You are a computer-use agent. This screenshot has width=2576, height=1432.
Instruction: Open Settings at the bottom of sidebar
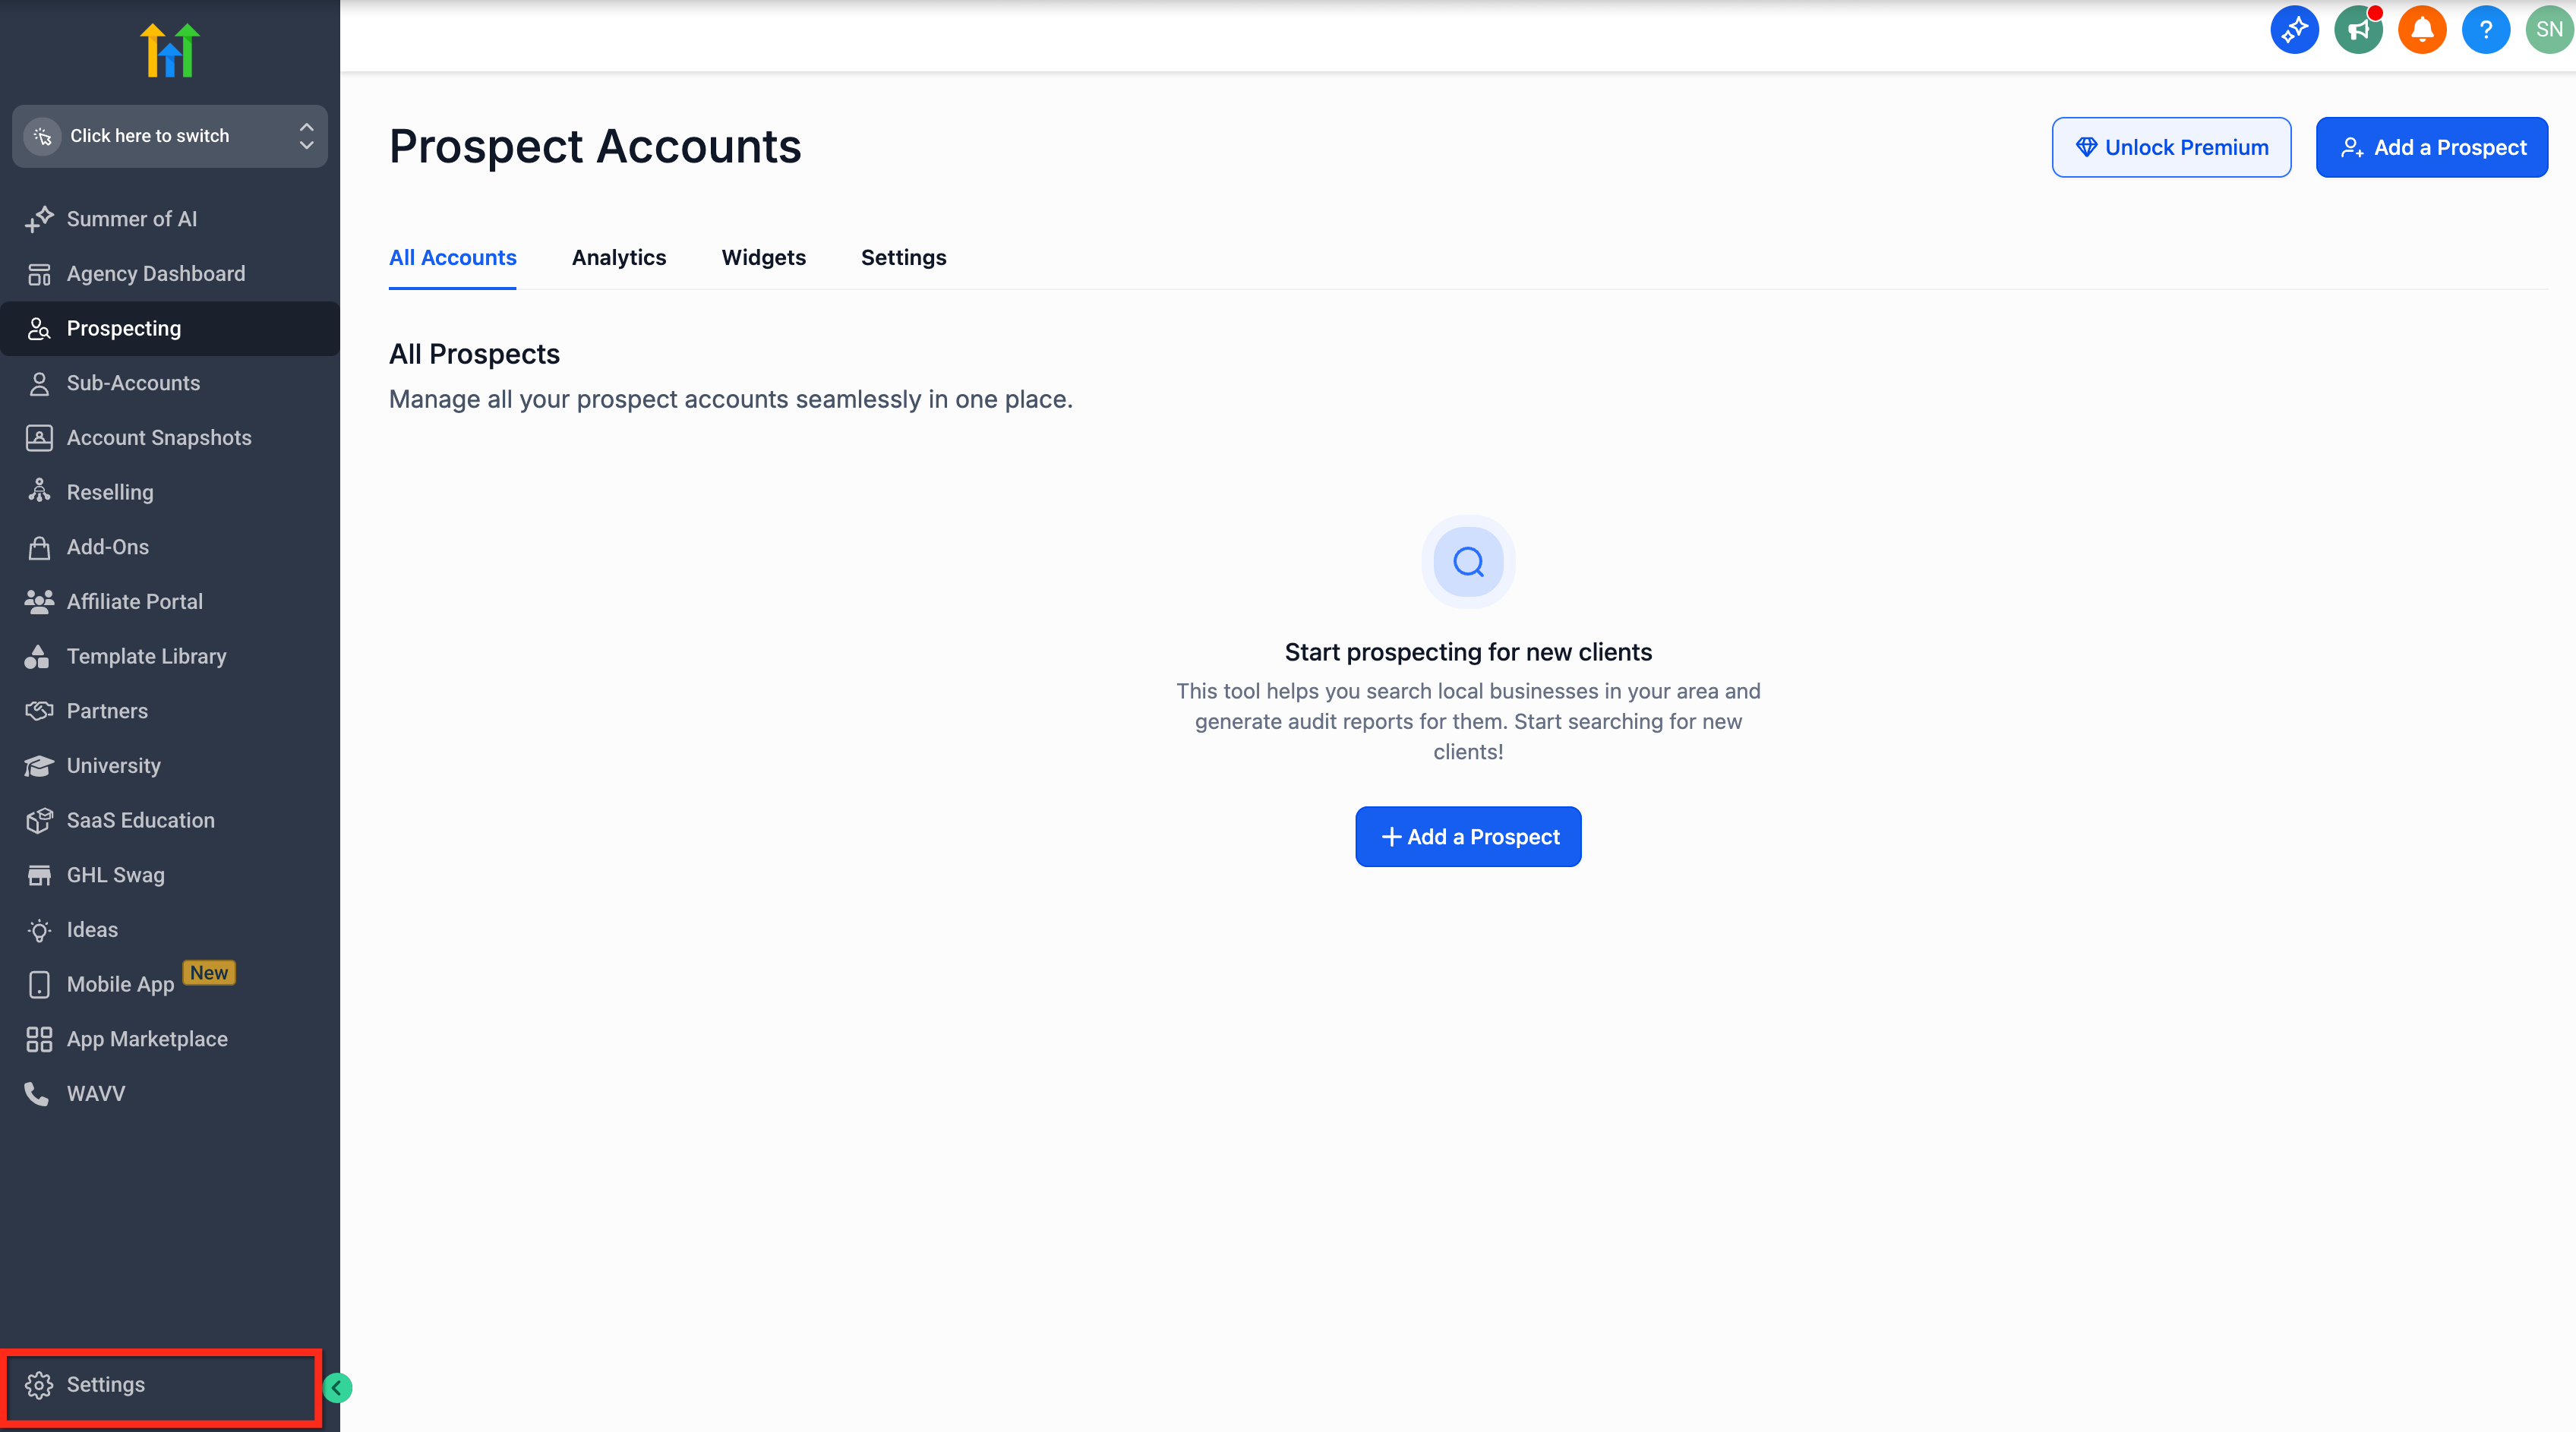(105, 1384)
